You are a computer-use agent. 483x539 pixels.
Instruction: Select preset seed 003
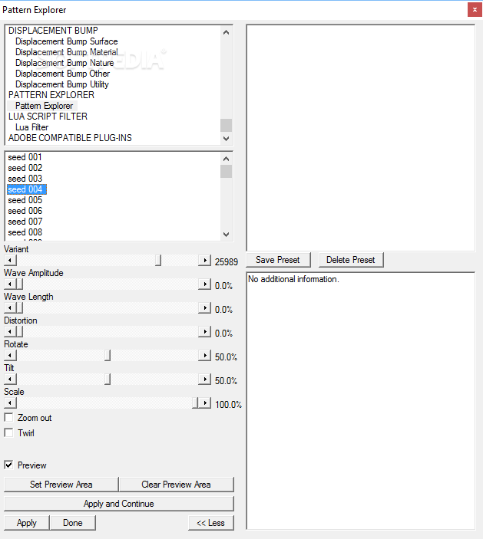coord(25,179)
